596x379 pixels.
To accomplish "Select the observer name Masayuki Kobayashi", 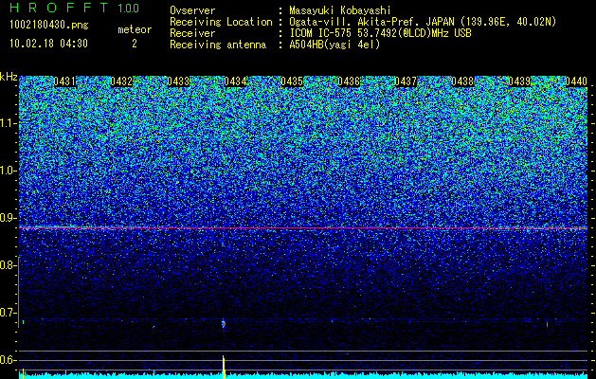I will tap(340, 10).
